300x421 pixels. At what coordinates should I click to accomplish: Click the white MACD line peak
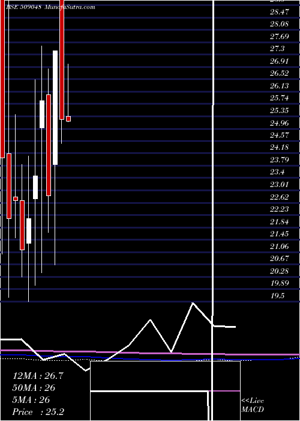pyautogui.click(x=193, y=303)
